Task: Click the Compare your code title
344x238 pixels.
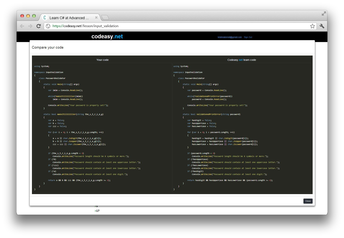Action: click(x=48, y=47)
